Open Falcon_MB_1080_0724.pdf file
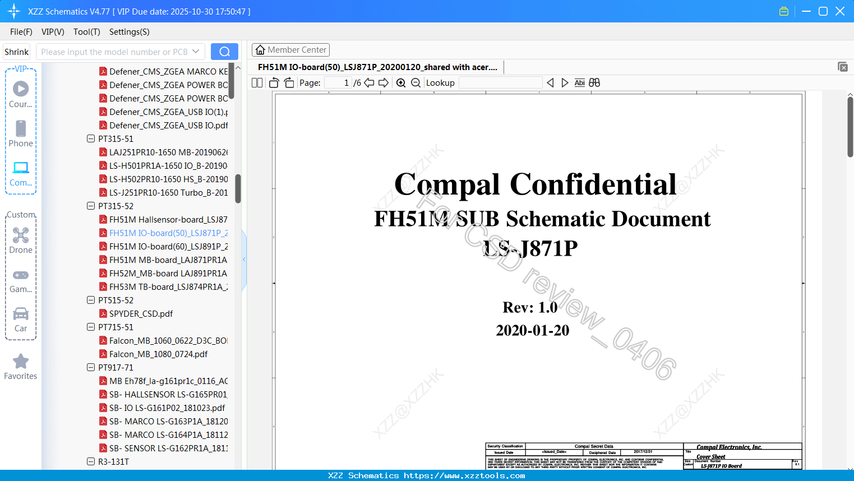 coord(153,354)
